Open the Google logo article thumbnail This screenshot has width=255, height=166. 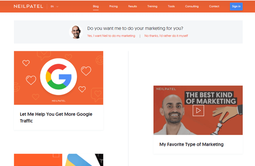point(59,78)
